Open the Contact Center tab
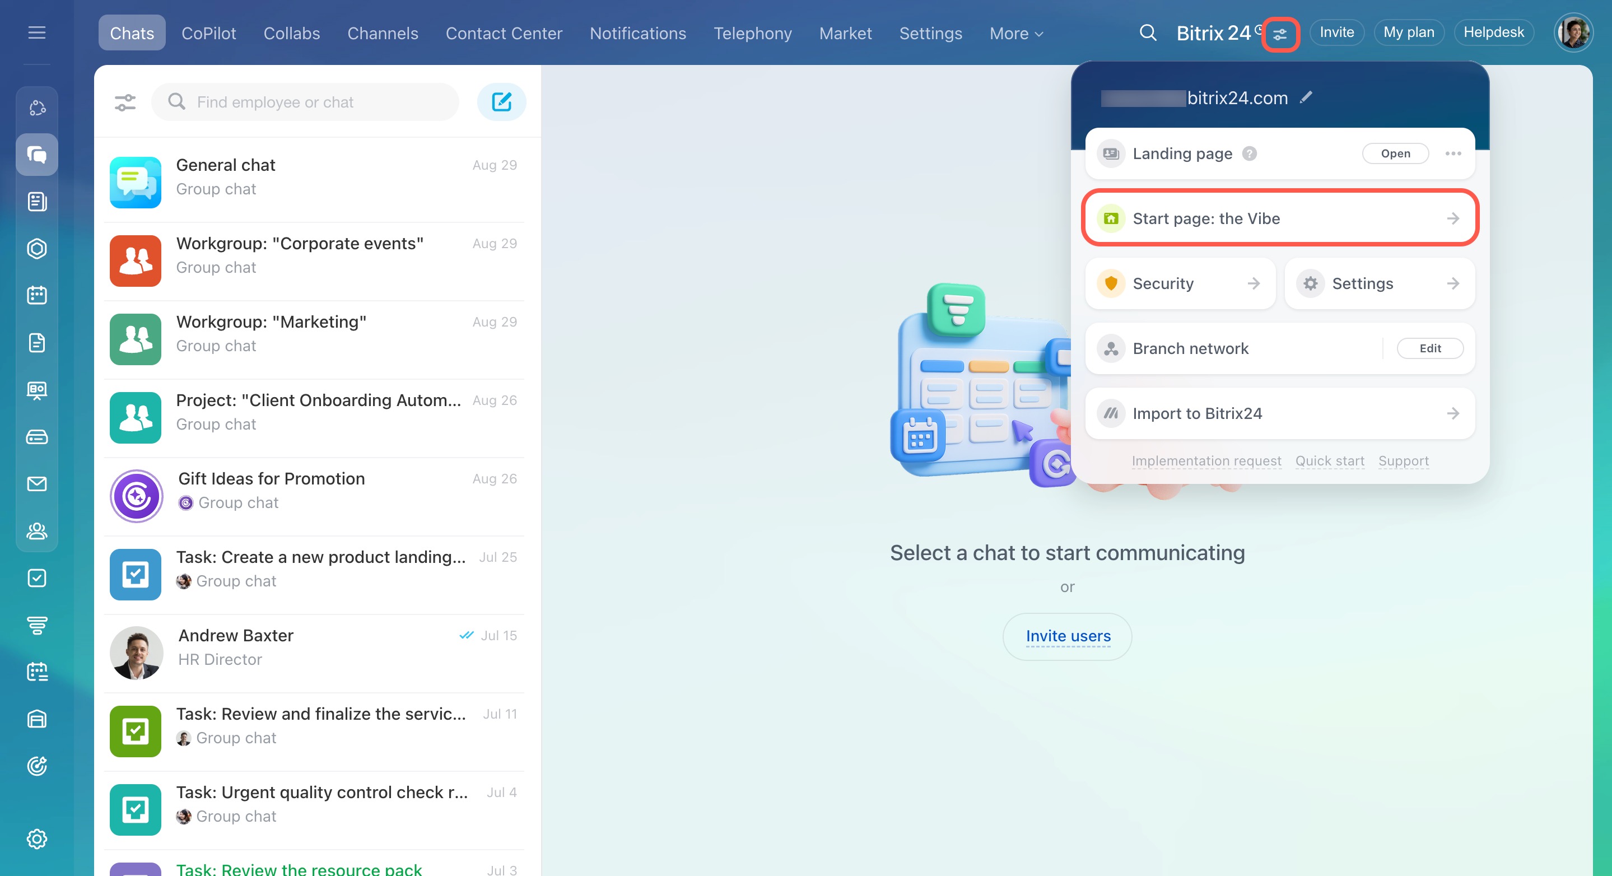Viewport: 1612px width, 876px height. click(504, 33)
